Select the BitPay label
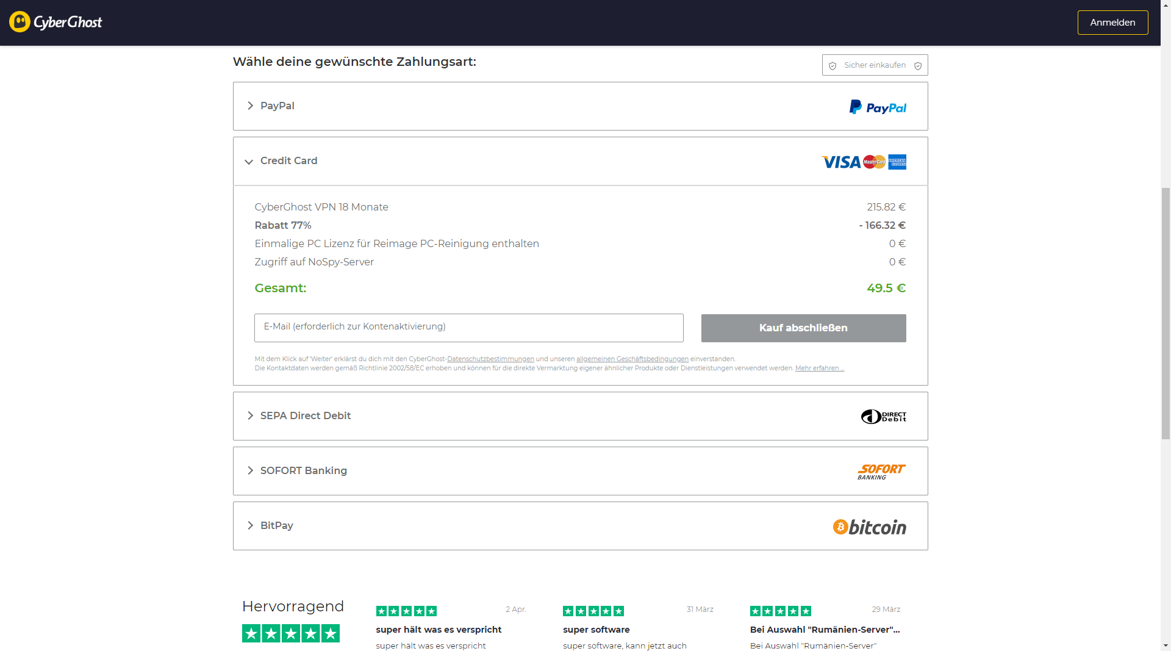Screen dimensions: 1171x651 pos(277,525)
